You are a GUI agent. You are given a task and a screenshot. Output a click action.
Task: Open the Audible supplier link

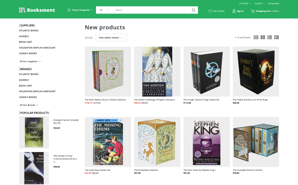coord(24,36)
